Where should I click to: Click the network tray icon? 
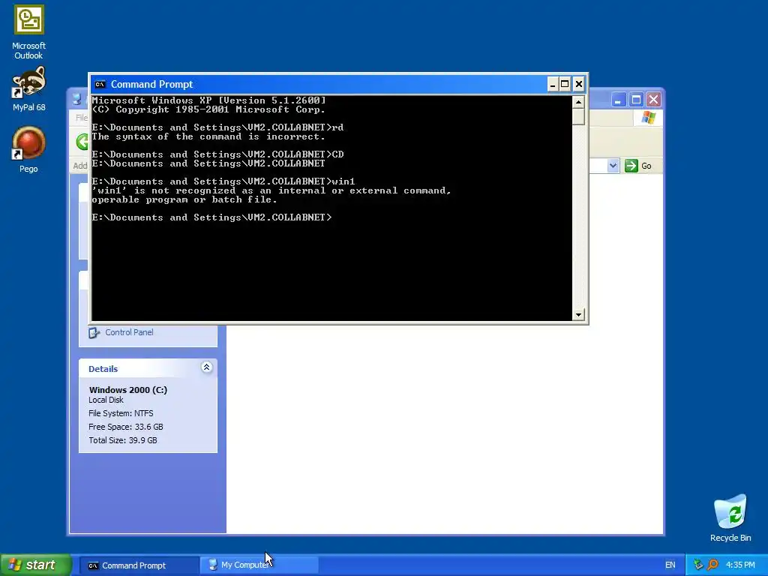tap(698, 565)
